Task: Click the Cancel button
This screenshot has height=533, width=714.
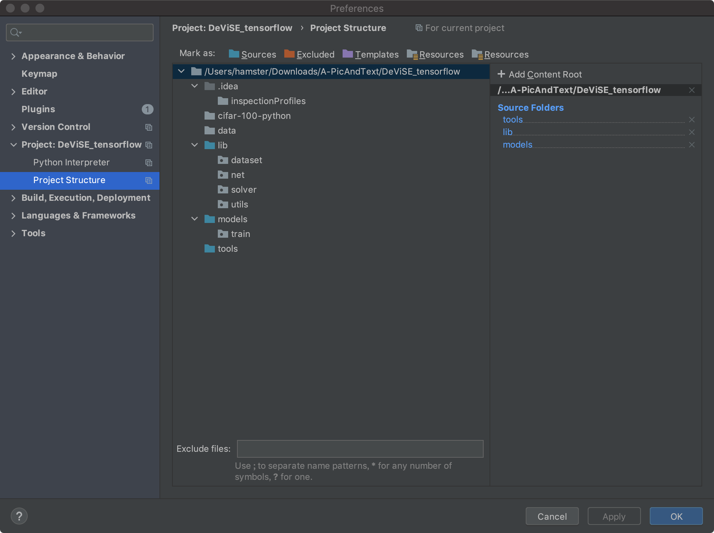Action: (x=551, y=516)
